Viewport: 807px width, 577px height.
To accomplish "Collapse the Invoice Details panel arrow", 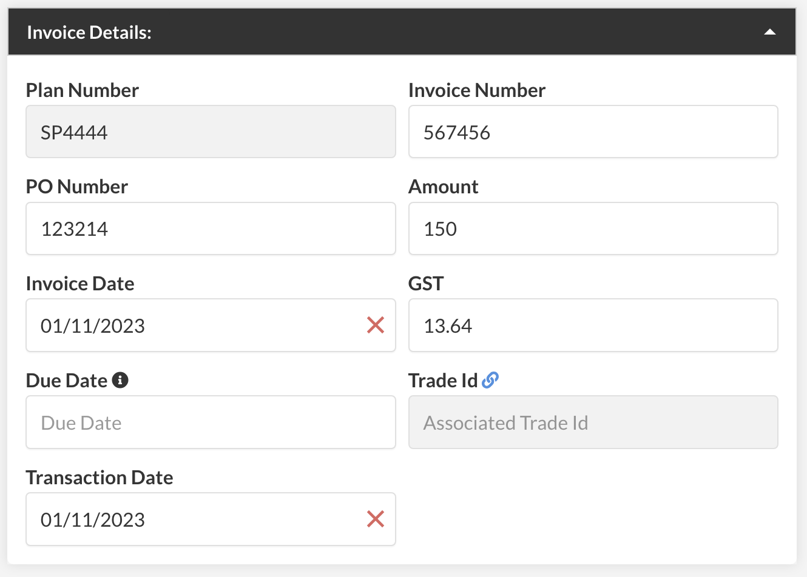I will coord(769,32).
